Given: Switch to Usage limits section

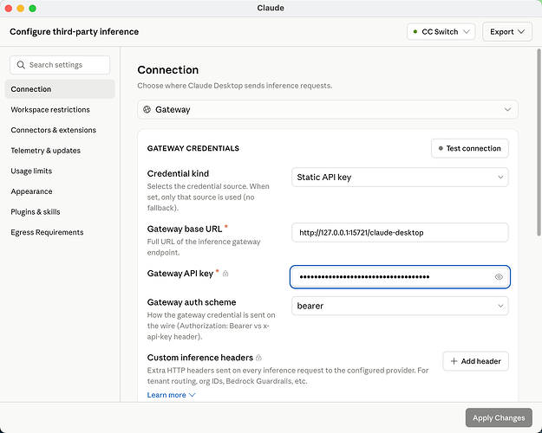Looking at the screenshot, I should click(60, 171).
